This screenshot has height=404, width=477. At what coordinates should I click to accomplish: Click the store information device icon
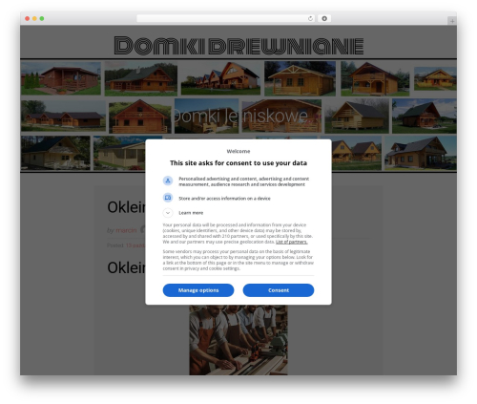click(168, 198)
